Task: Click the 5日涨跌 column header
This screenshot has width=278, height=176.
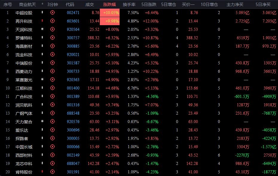Action: [x=150, y=4]
